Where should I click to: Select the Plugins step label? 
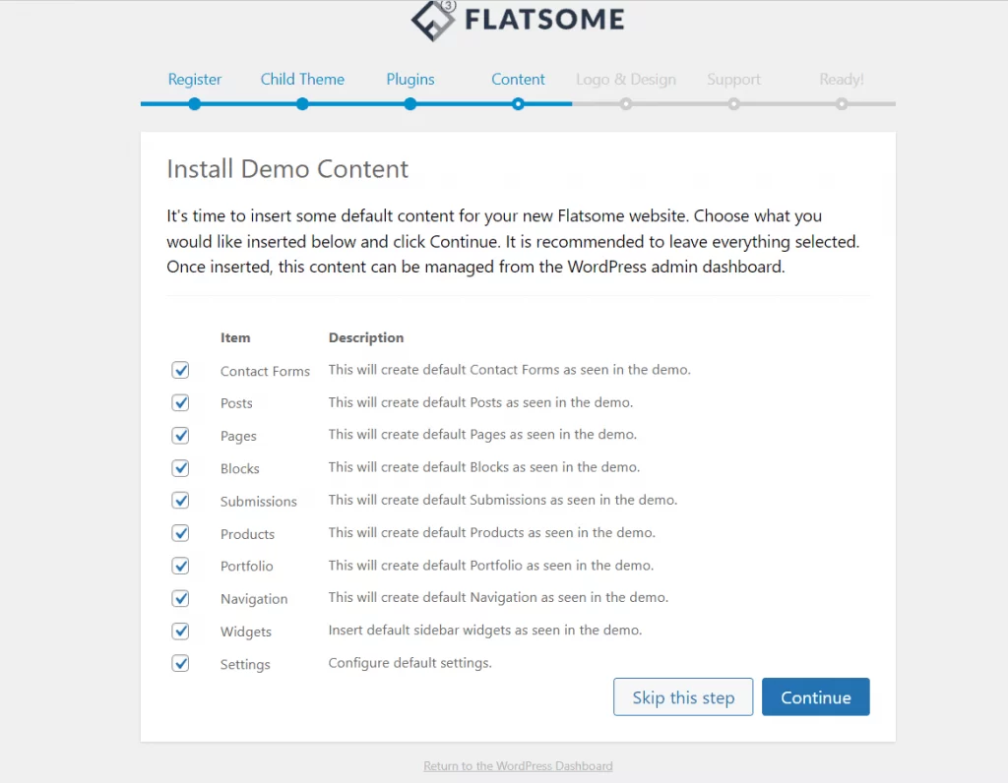[x=409, y=79]
